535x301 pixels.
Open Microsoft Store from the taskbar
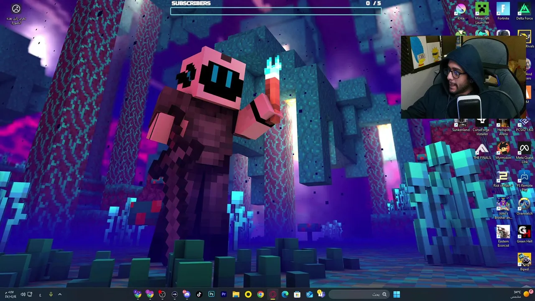click(297, 294)
